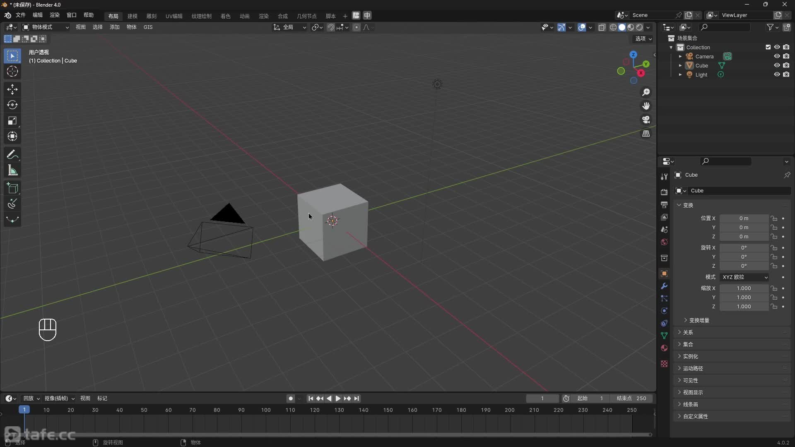Lock the location X value

(x=773, y=219)
